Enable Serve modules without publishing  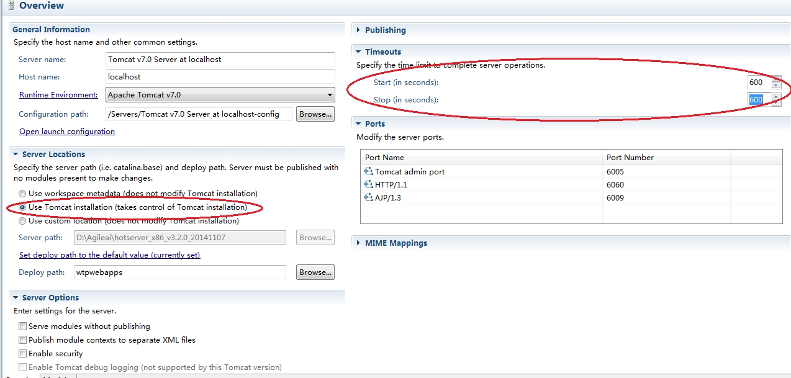coord(23,326)
